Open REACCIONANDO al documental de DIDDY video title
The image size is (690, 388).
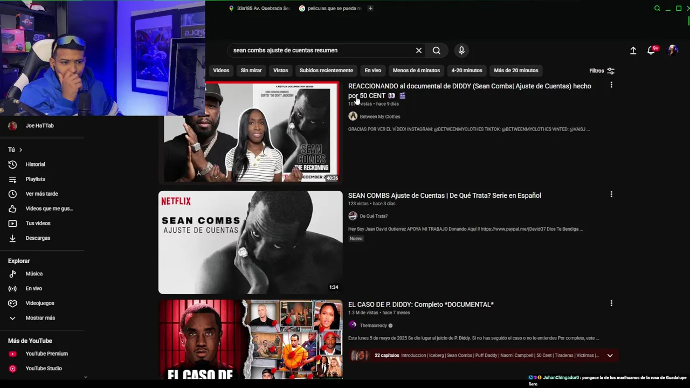470,91
